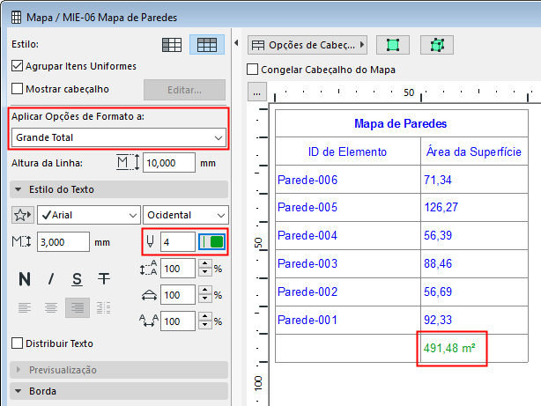Viewport: 541px width, 406px height.
Task: Decrease line spacing percentage stepper
Action: 205,272
